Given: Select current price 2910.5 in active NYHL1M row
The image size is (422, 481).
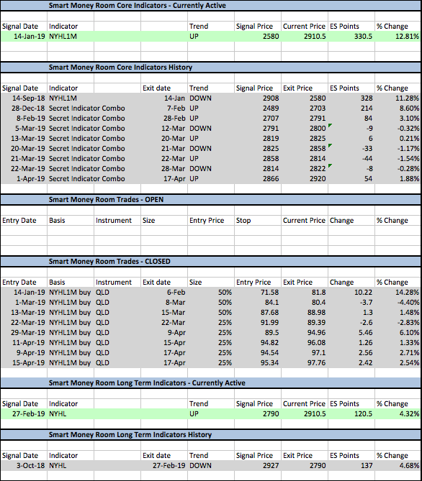Looking at the screenshot, I should [305, 37].
